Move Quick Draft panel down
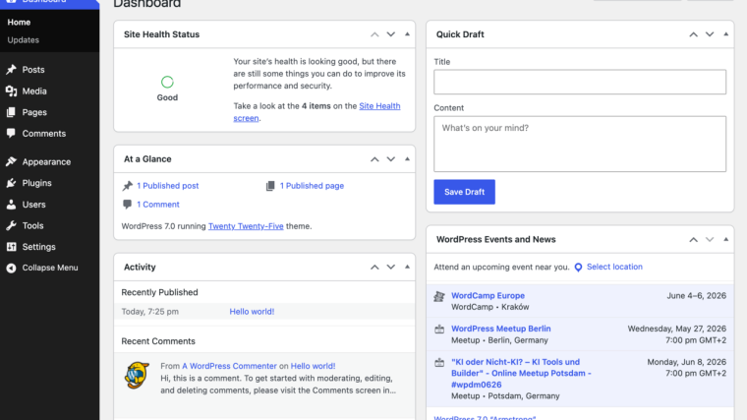The image size is (747, 420). pyautogui.click(x=710, y=34)
